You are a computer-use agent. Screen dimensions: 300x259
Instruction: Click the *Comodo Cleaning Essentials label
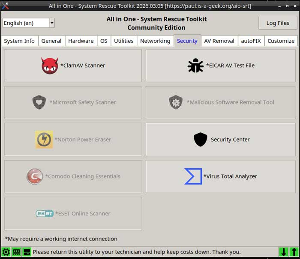pyautogui.click(x=83, y=176)
